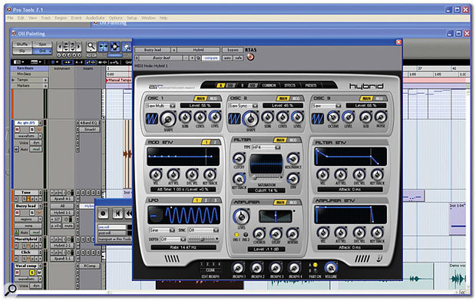Screen dimensions: 476x301
Task: Switch to Hybrid Effects tab
Action: click(290, 85)
